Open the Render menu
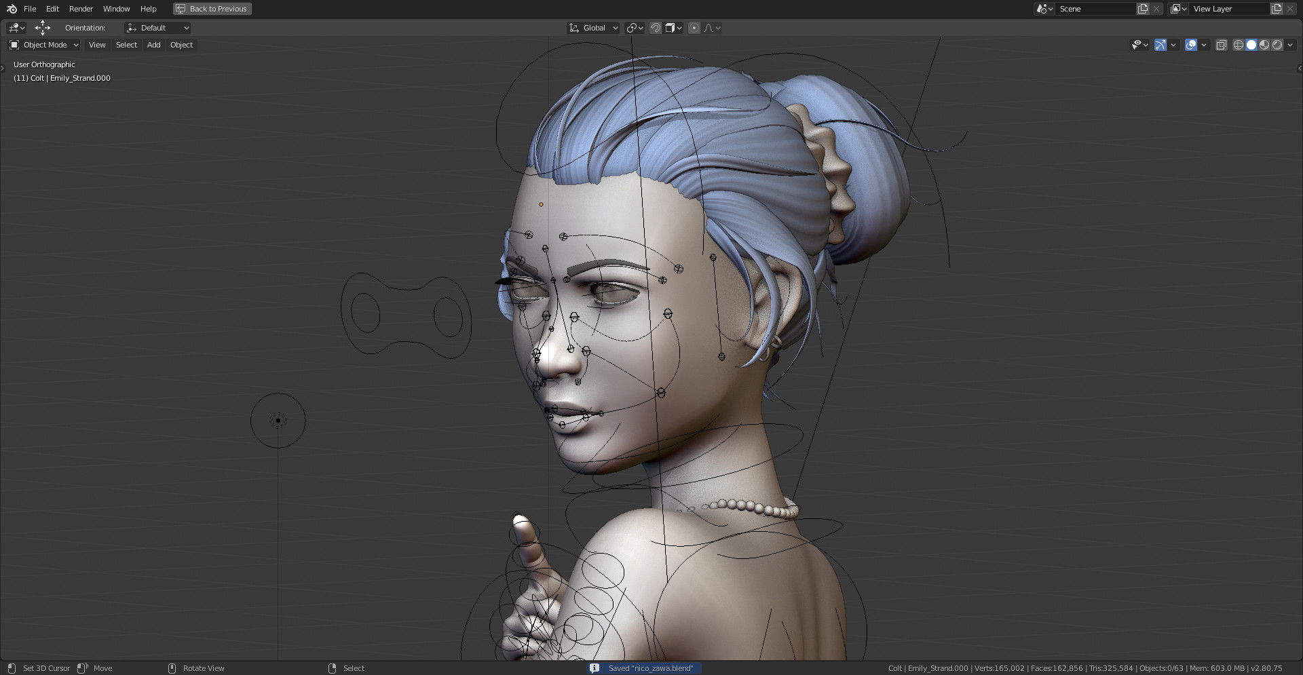Image resolution: width=1303 pixels, height=675 pixels. [81, 9]
